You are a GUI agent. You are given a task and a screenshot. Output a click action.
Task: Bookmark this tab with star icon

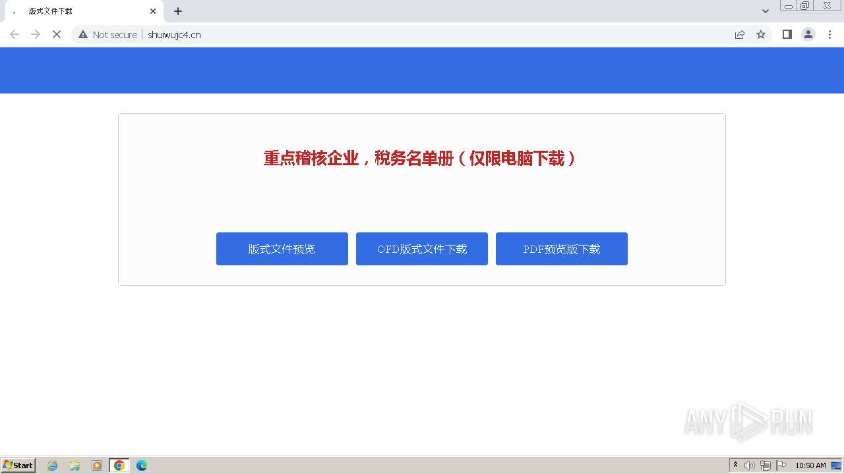(x=761, y=34)
